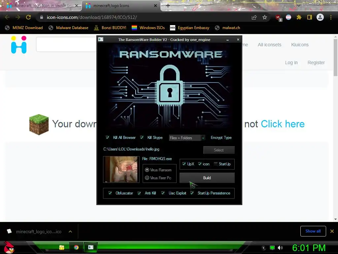
Task: Switch to Chrome in the taskbar
Action: pyautogui.click(x=76, y=247)
